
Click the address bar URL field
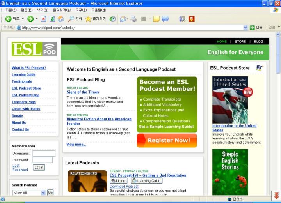[x=132, y=28]
